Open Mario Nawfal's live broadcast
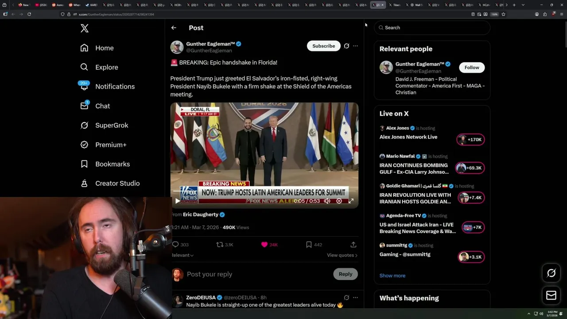567x319 pixels. coord(414,168)
